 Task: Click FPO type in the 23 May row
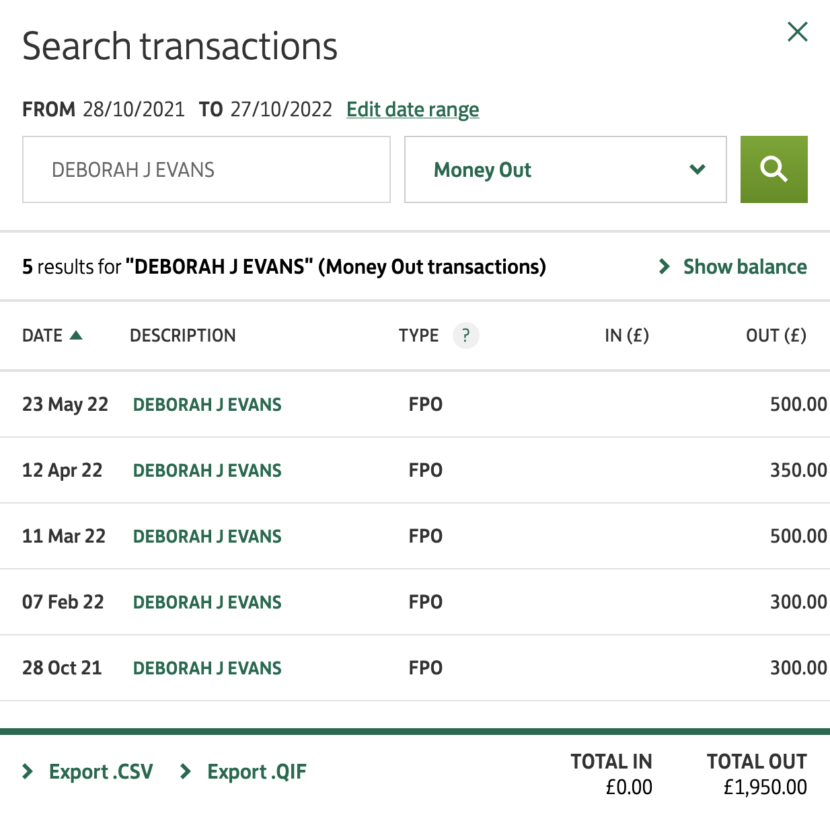click(426, 404)
